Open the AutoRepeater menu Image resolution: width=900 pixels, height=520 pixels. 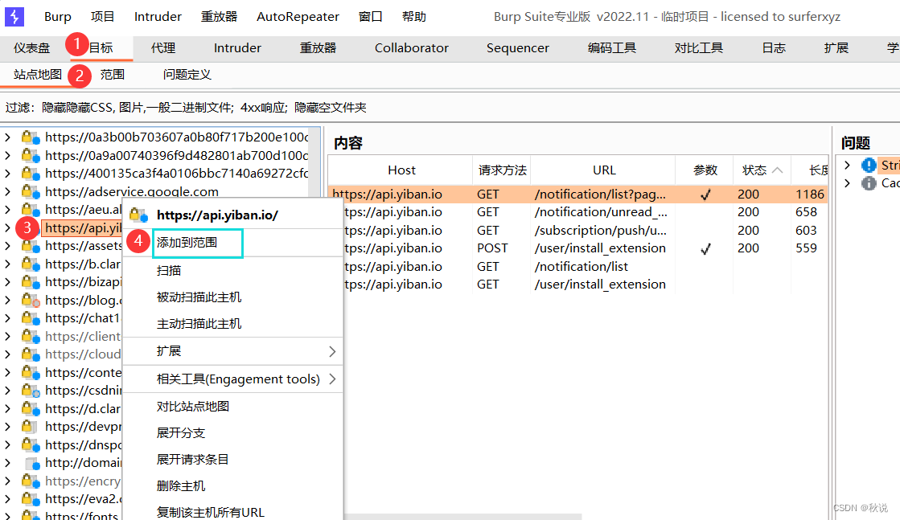[298, 17]
